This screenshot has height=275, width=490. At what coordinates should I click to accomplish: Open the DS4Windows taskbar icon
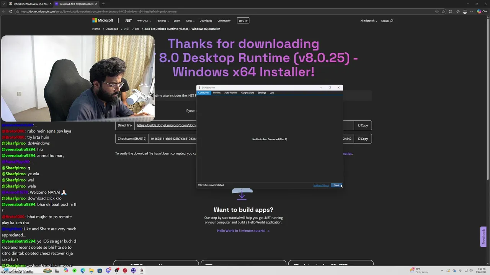point(142,270)
